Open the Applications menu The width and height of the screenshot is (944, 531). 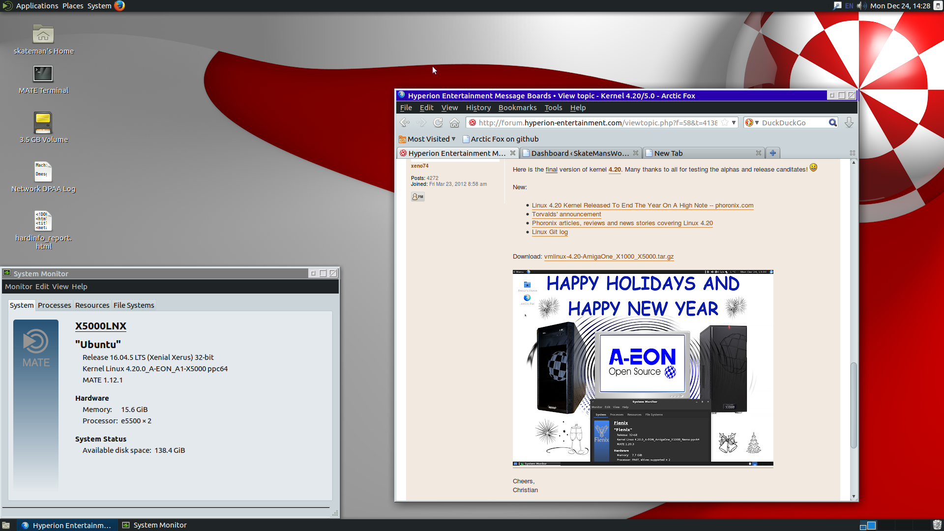37,6
